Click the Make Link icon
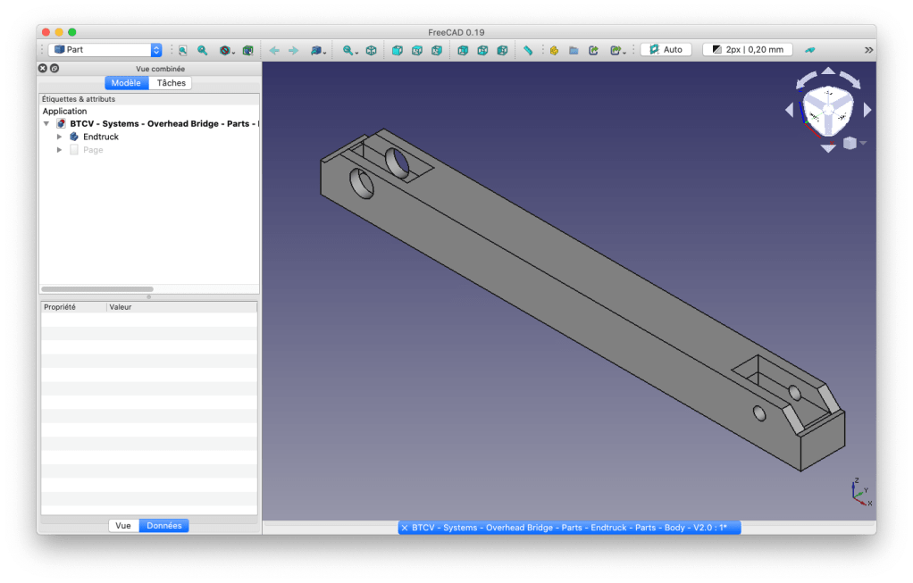 click(x=593, y=51)
